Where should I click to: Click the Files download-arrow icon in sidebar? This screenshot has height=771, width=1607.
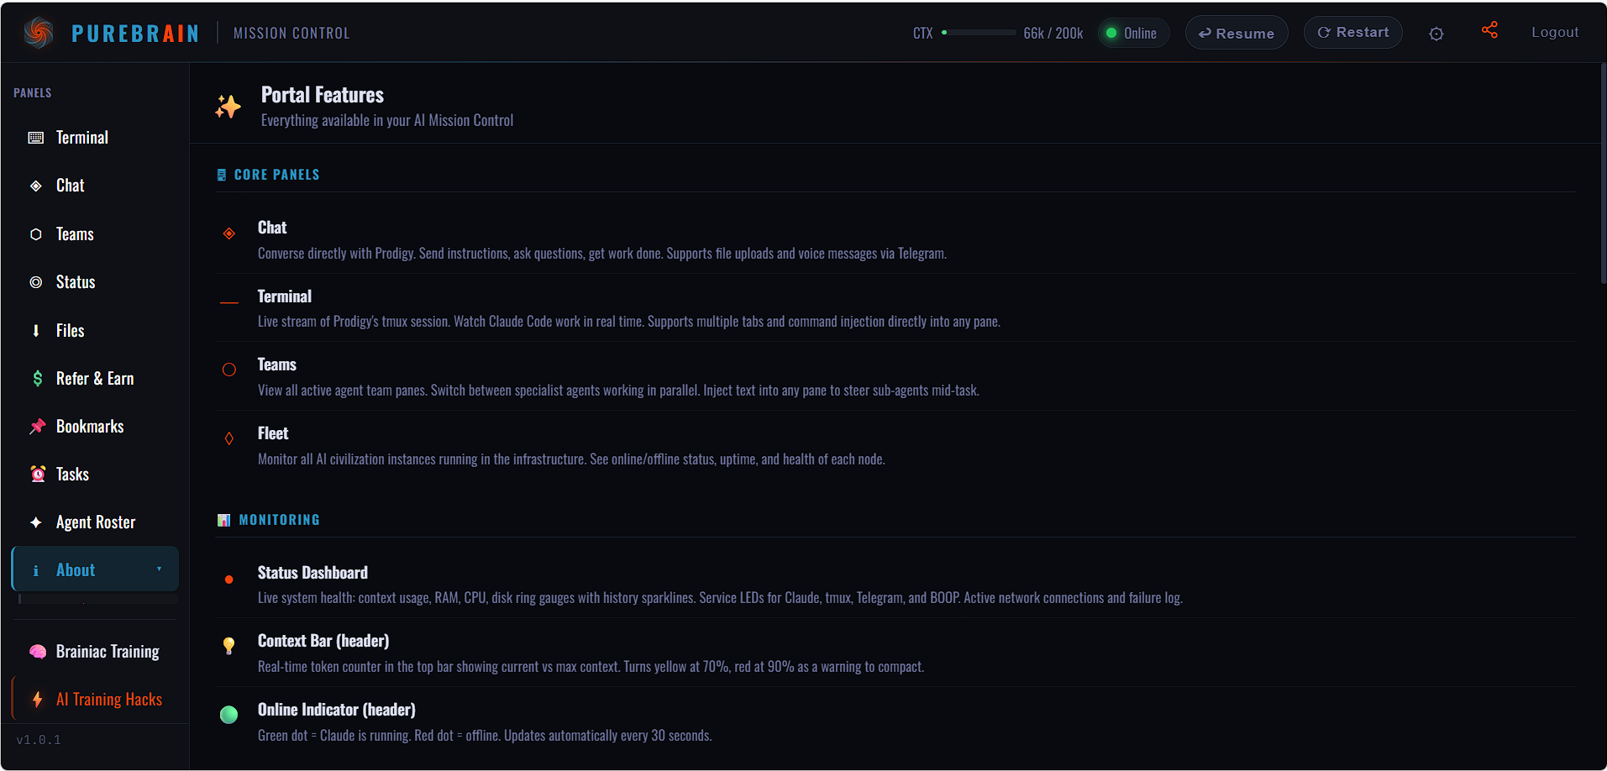click(x=36, y=331)
